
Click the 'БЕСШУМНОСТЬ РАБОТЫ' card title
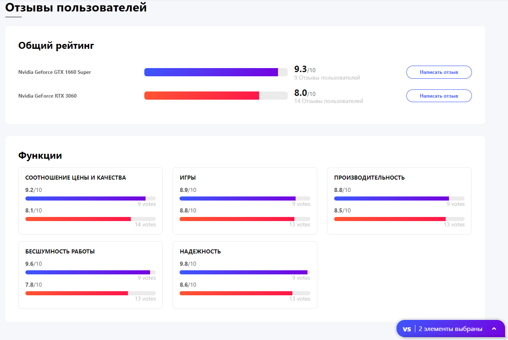point(60,251)
